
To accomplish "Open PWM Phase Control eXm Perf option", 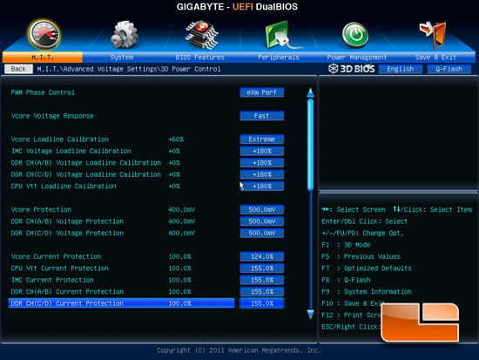I will coord(262,92).
